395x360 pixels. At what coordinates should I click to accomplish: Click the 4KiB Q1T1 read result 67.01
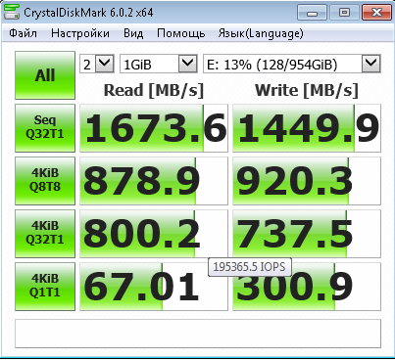[x=154, y=287]
